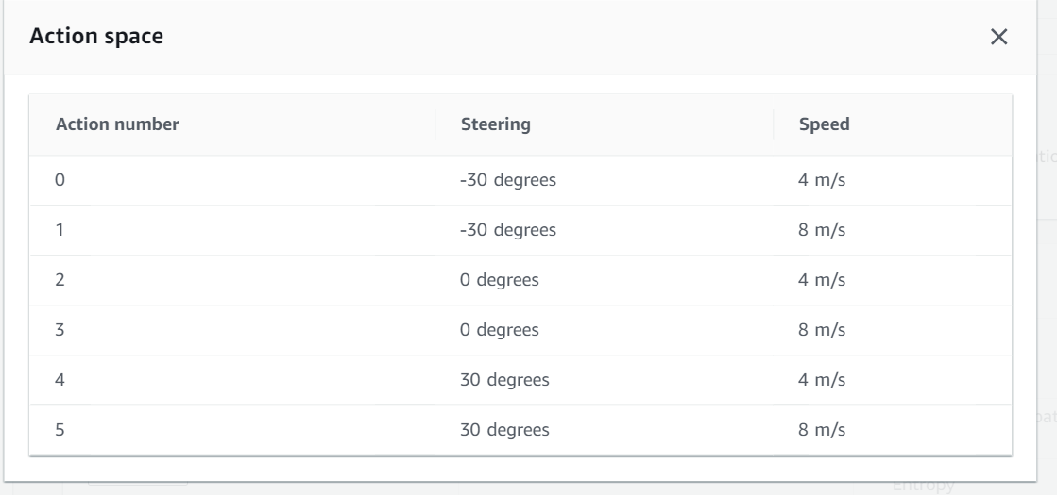Click the Speed column header
Screen dimensions: 1057x495
coord(824,124)
